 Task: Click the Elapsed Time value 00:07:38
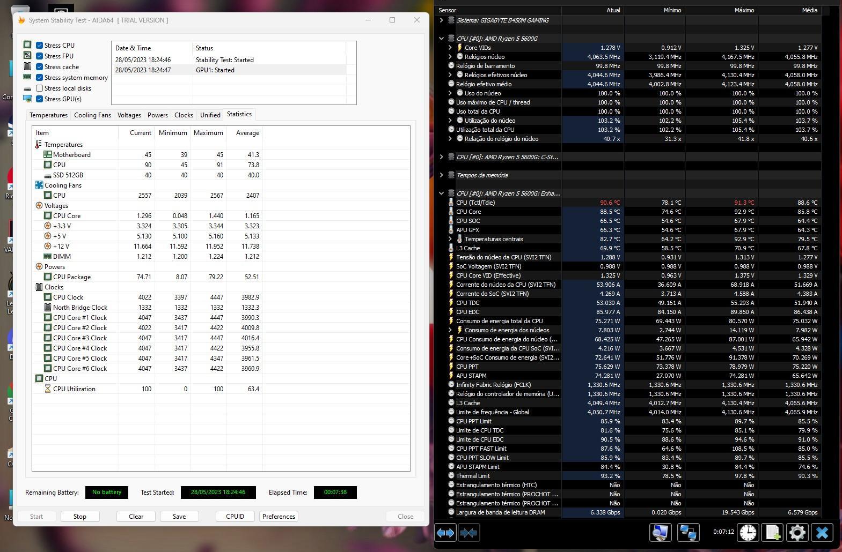335,493
